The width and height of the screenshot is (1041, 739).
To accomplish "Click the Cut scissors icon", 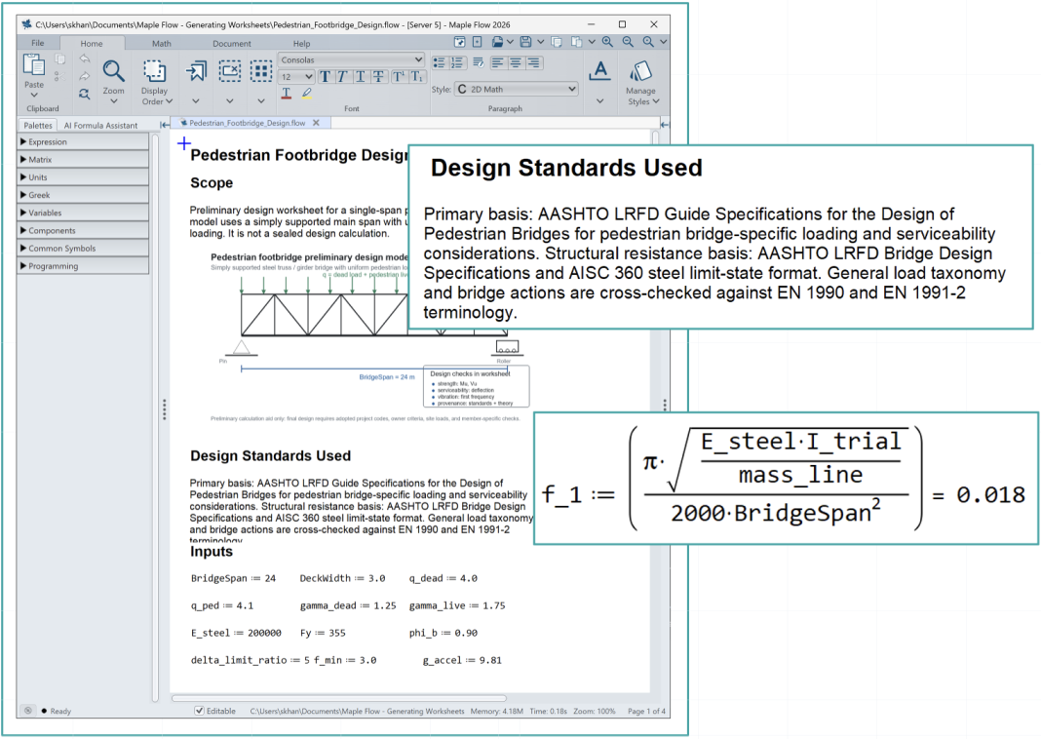I will point(59,76).
